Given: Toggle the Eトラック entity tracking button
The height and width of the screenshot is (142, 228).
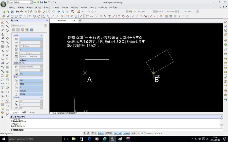Looking at the screenshot, I should [x=126, y=133].
